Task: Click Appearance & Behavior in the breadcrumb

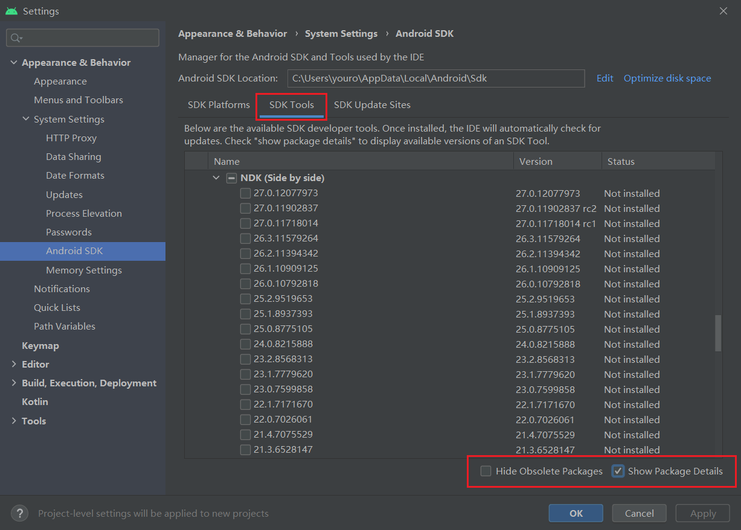Action: coord(233,34)
